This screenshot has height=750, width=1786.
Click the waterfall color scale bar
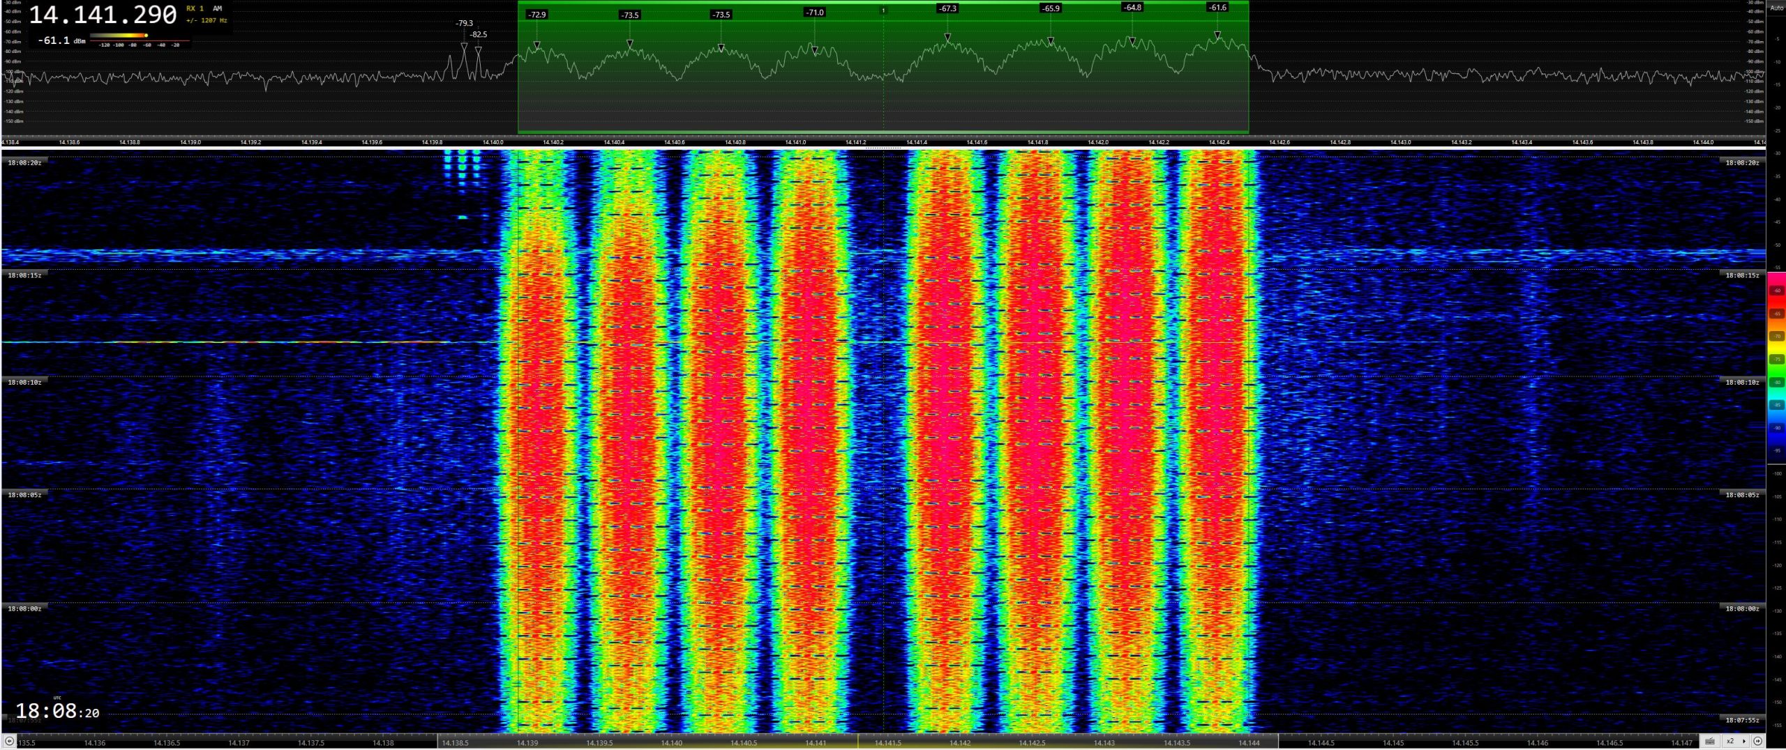coord(1776,362)
